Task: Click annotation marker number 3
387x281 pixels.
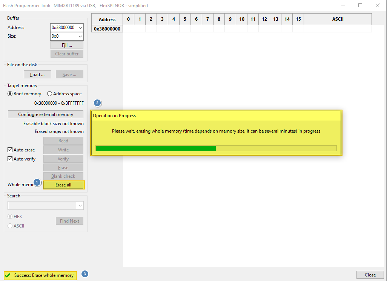Action: point(85,274)
